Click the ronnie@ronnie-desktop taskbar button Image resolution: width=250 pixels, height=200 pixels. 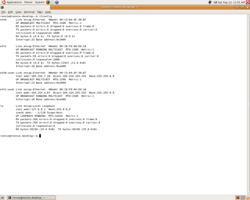tap(32, 197)
